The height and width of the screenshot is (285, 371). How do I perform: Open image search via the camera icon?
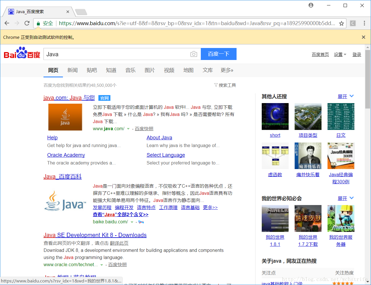[194, 54]
